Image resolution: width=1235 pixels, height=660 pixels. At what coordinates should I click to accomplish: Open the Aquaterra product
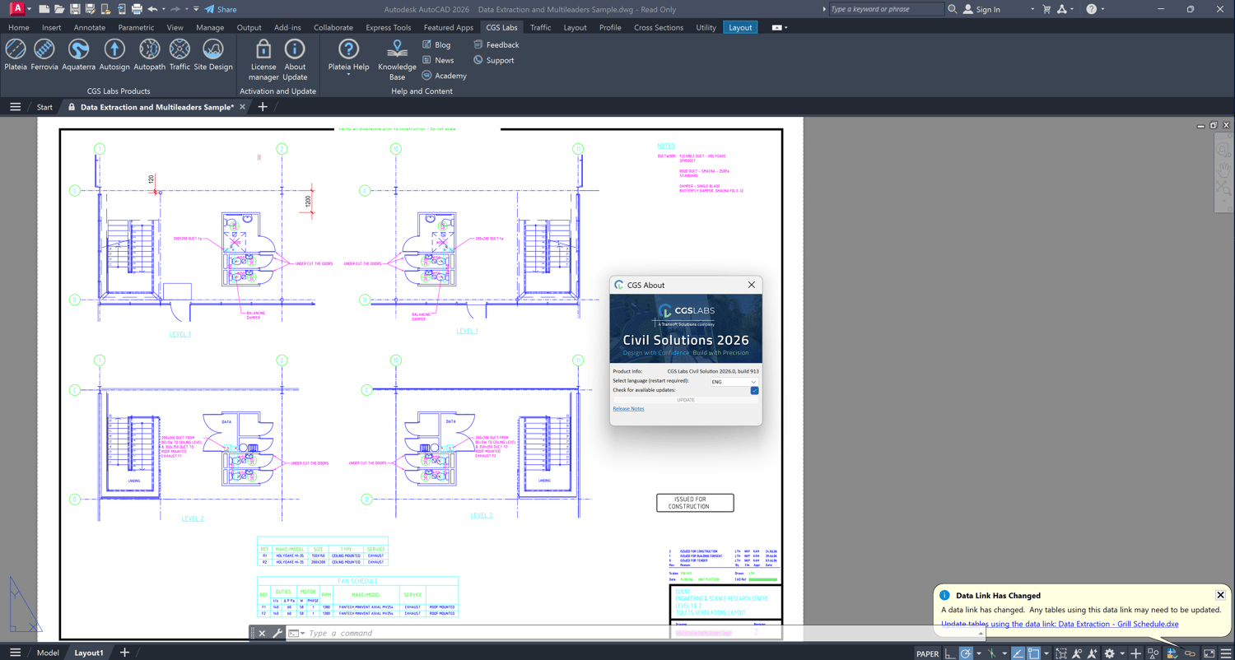coord(79,55)
